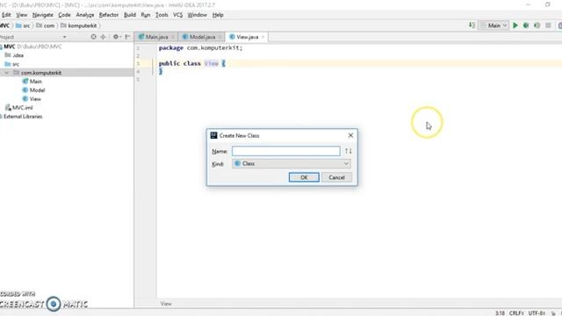The height and width of the screenshot is (316, 562).
Task: Click the 'package com.komputerkit;' code line
Action: (x=201, y=47)
